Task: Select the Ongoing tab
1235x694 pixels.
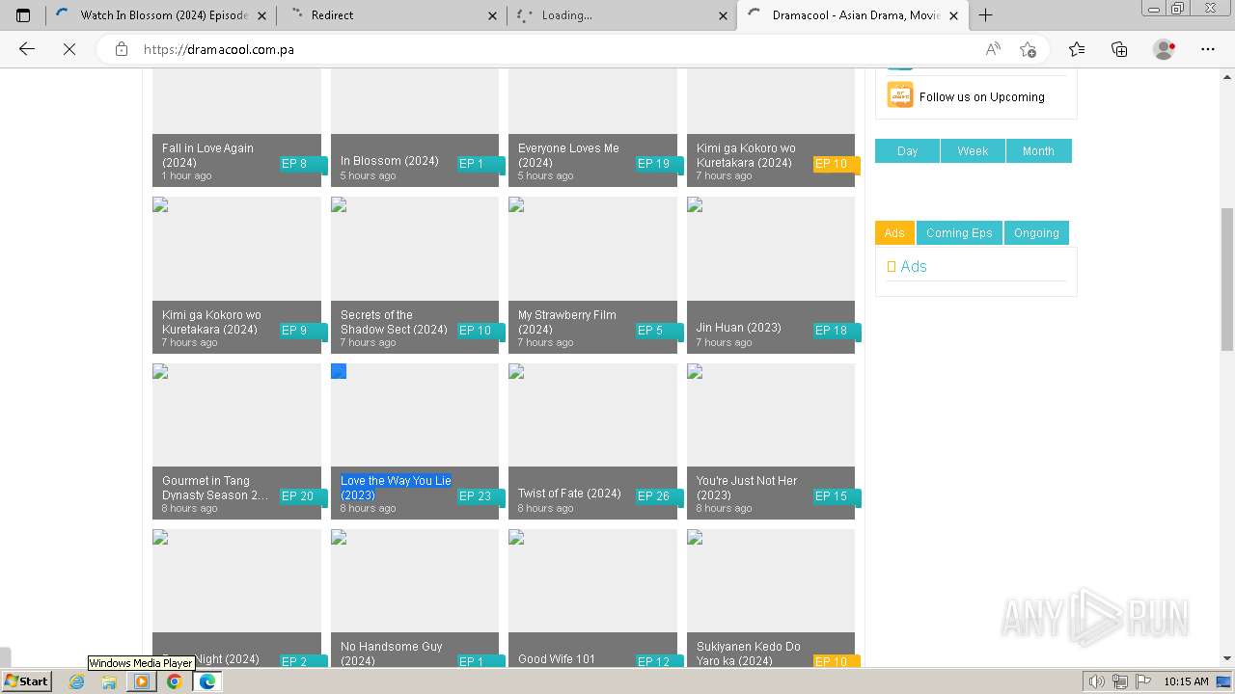Action: click(x=1036, y=233)
